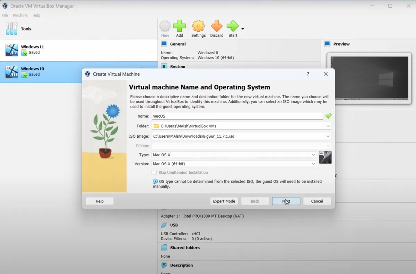
Task: Open machine Settings from toolbar
Action: (x=198, y=26)
